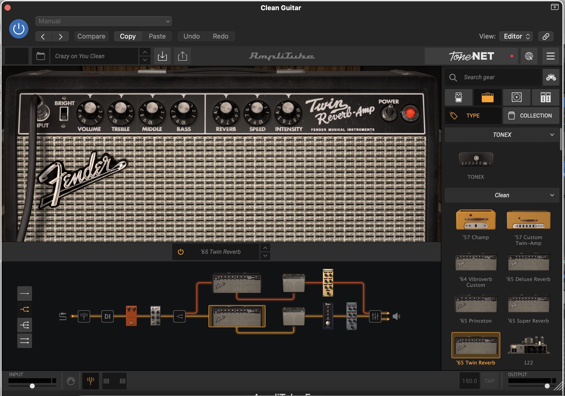Image resolution: width=565 pixels, height=396 pixels.
Task: Select the '57 Champ amp
Action: pos(476,220)
